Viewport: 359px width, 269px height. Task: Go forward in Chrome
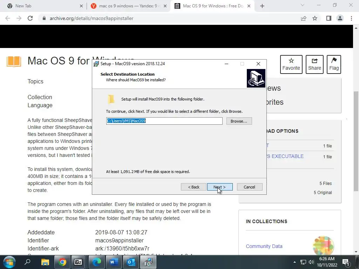19,18
